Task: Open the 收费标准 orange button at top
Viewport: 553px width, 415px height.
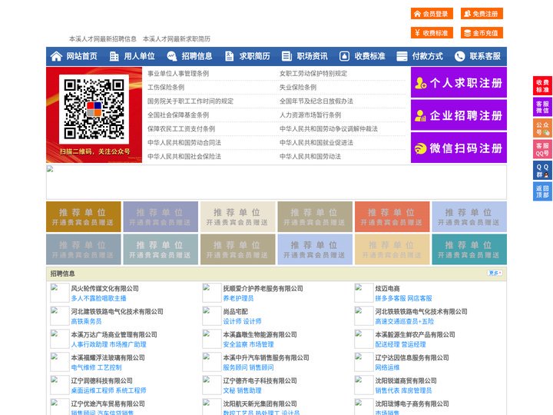Action: (x=432, y=33)
